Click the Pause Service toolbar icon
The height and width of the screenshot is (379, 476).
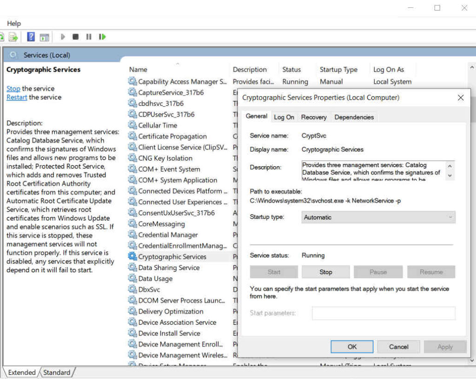[89, 37]
